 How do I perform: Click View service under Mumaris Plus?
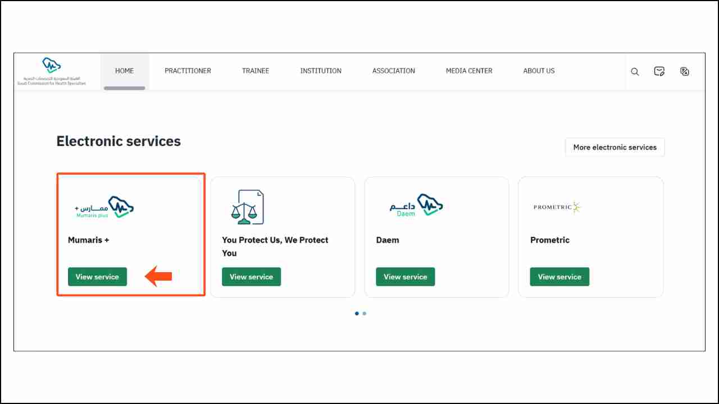coord(97,277)
